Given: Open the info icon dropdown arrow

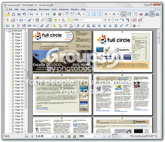Looking at the screenshot, I should click(x=138, y=26).
